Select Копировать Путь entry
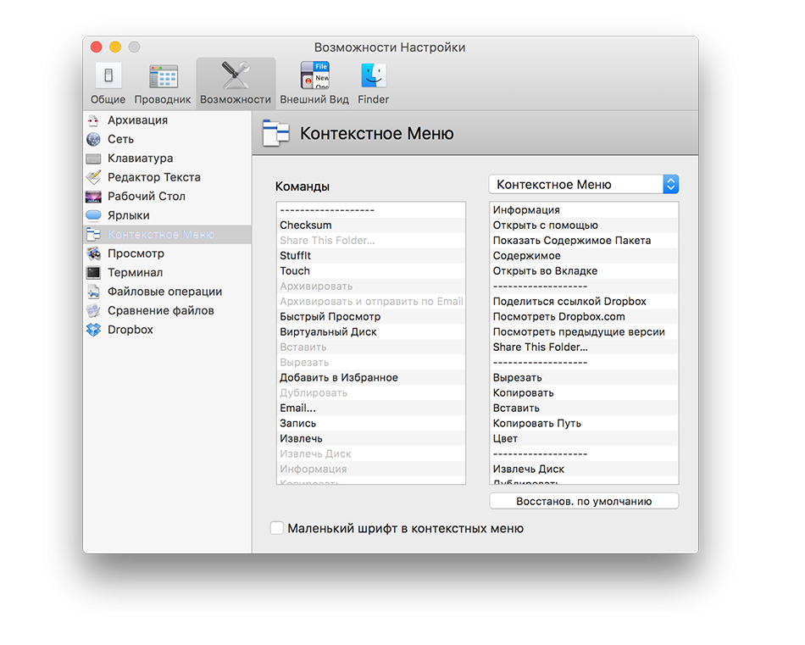Image resolution: width=805 pixels, height=645 pixels. (584, 423)
